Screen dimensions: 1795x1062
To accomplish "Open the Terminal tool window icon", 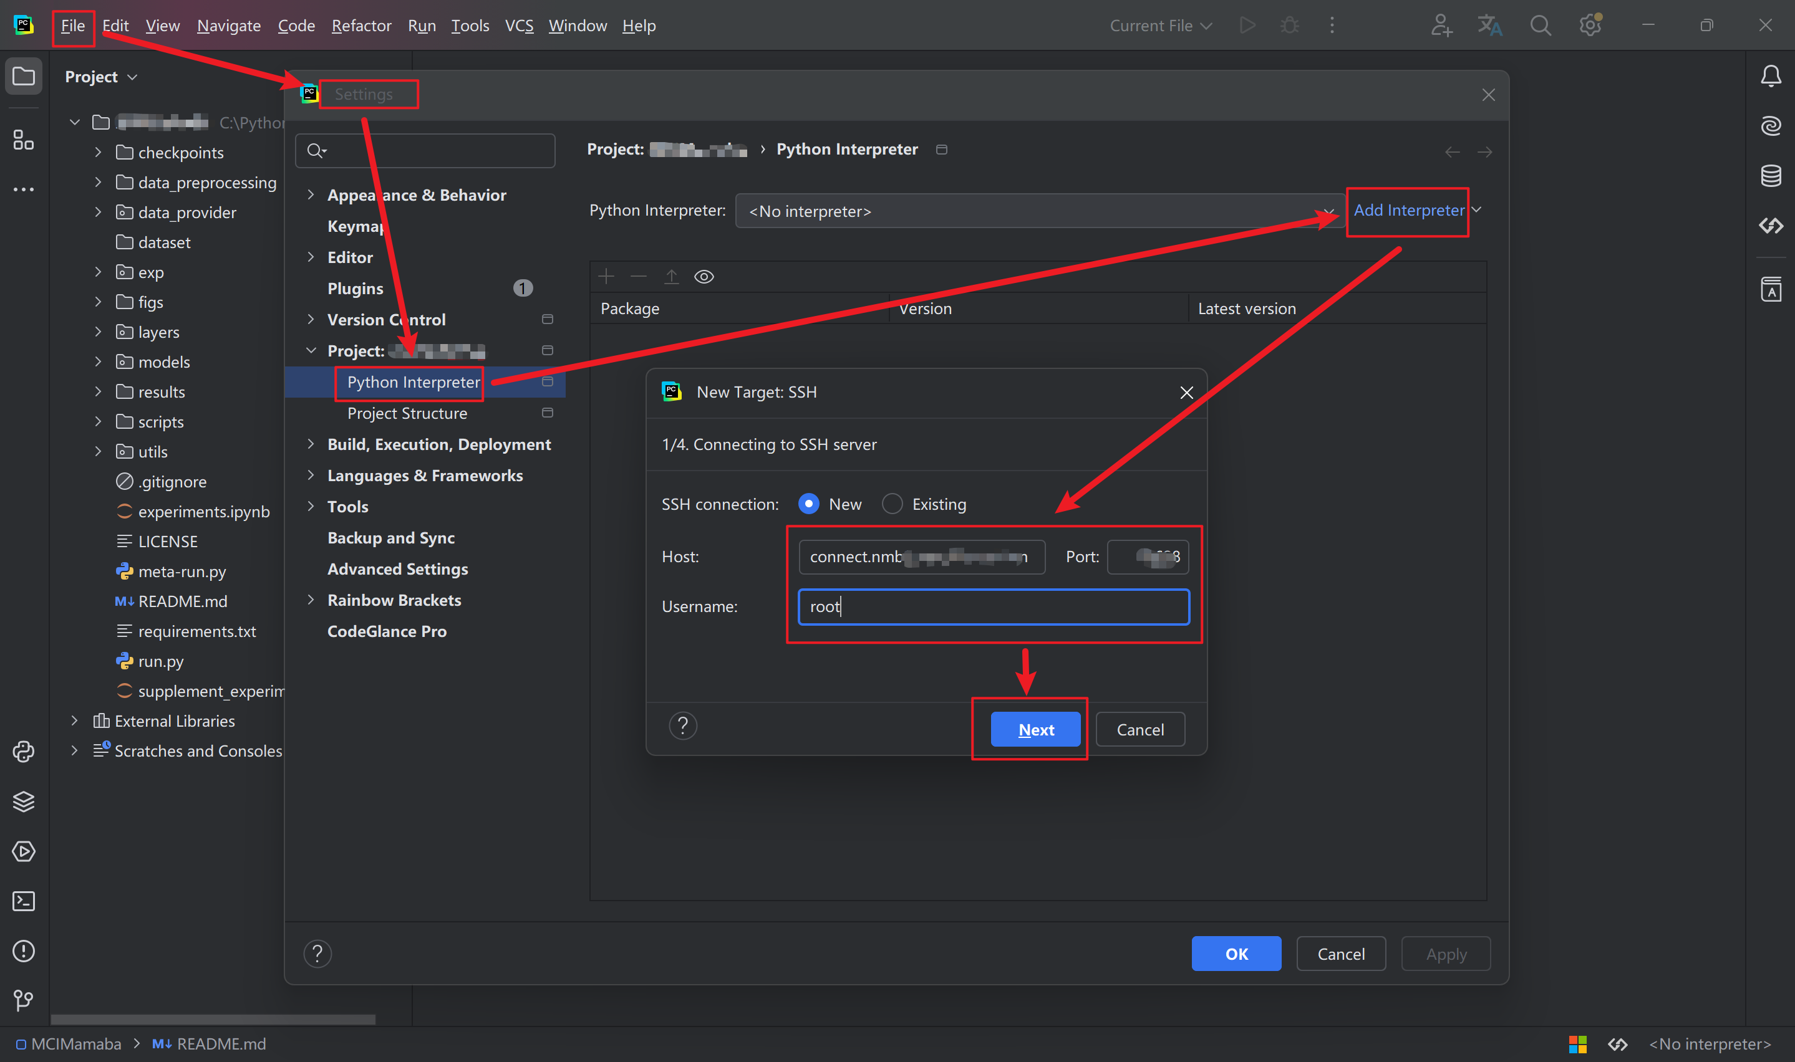I will click(24, 901).
